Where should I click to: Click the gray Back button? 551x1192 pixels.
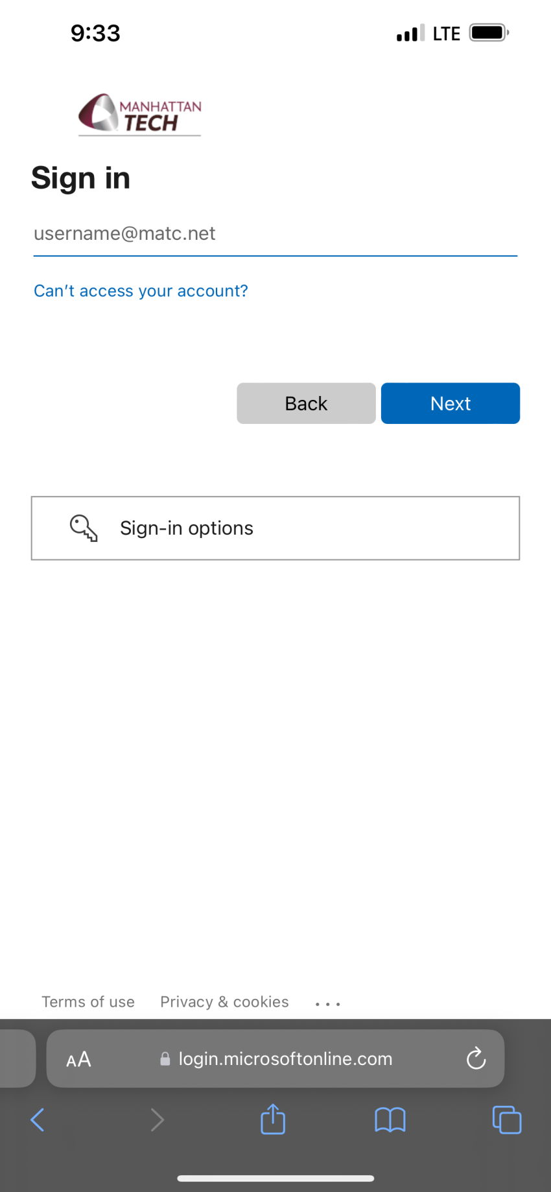(x=306, y=403)
